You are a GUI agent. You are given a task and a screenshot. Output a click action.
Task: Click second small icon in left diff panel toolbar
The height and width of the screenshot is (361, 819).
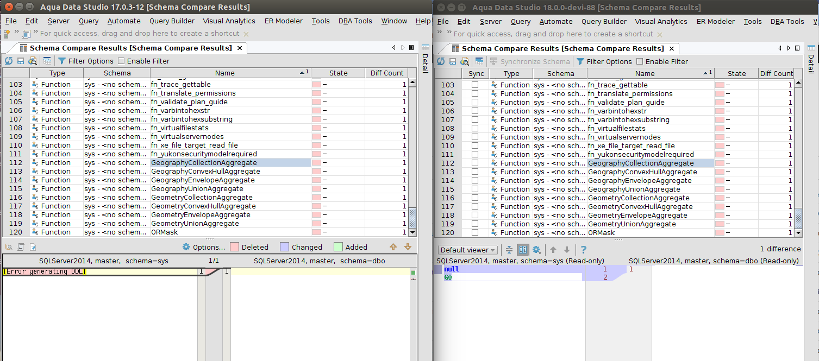(20, 246)
